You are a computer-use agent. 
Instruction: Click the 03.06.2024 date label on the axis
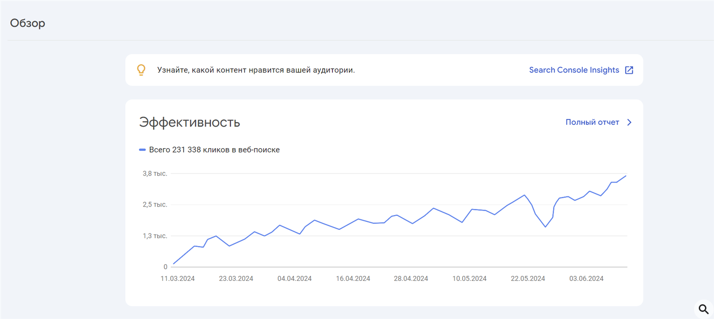click(x=586, y=279)
